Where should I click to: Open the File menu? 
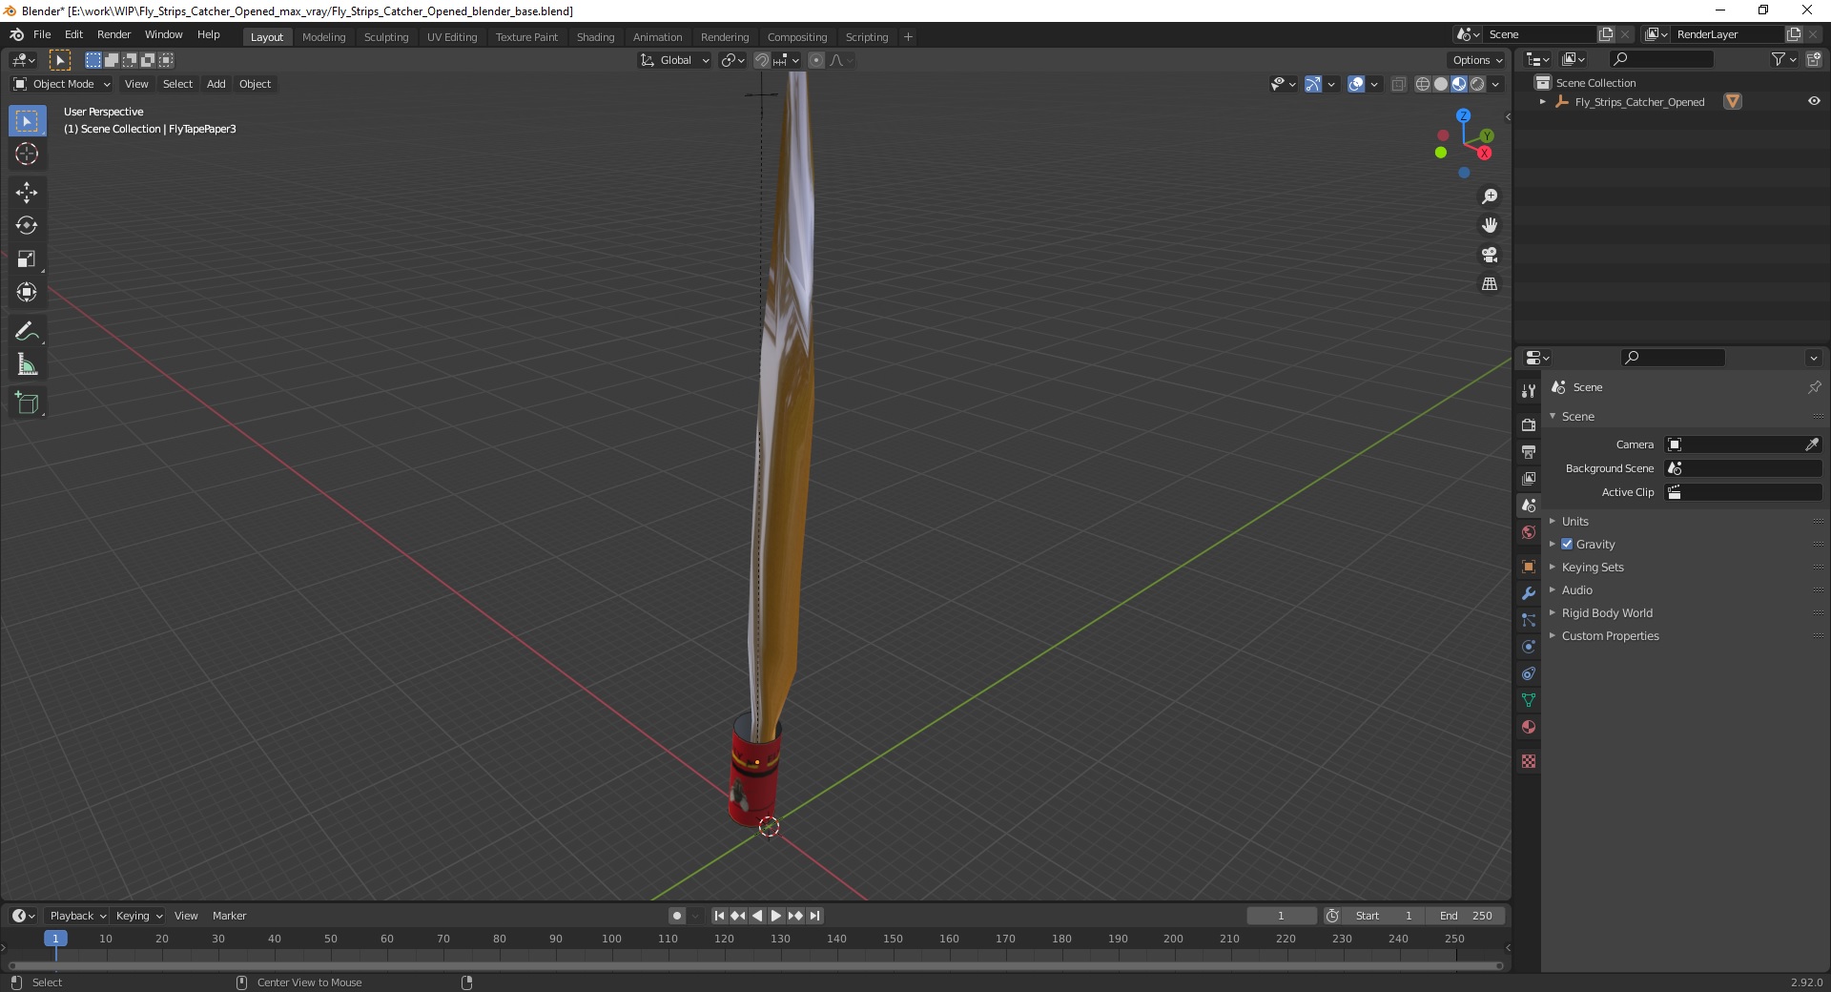[42, 34]
